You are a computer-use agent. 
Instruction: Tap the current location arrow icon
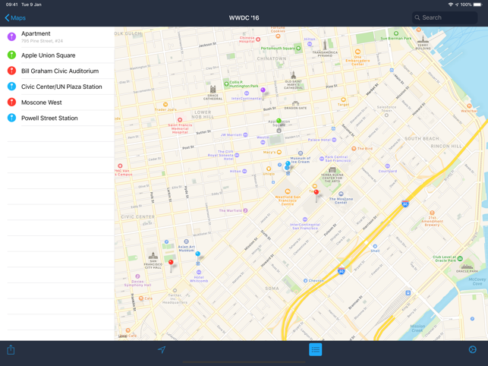162,350
